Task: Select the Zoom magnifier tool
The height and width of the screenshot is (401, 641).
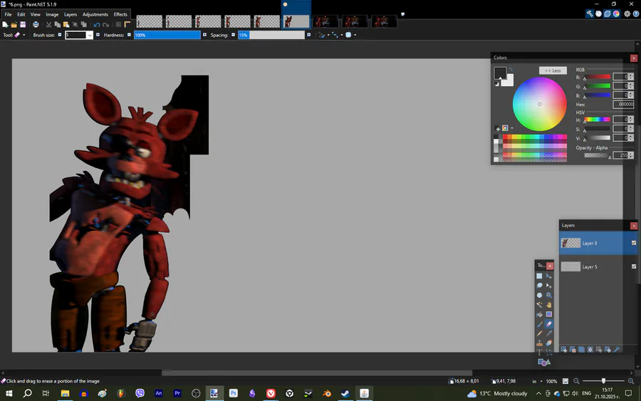Action: point(549,295)
